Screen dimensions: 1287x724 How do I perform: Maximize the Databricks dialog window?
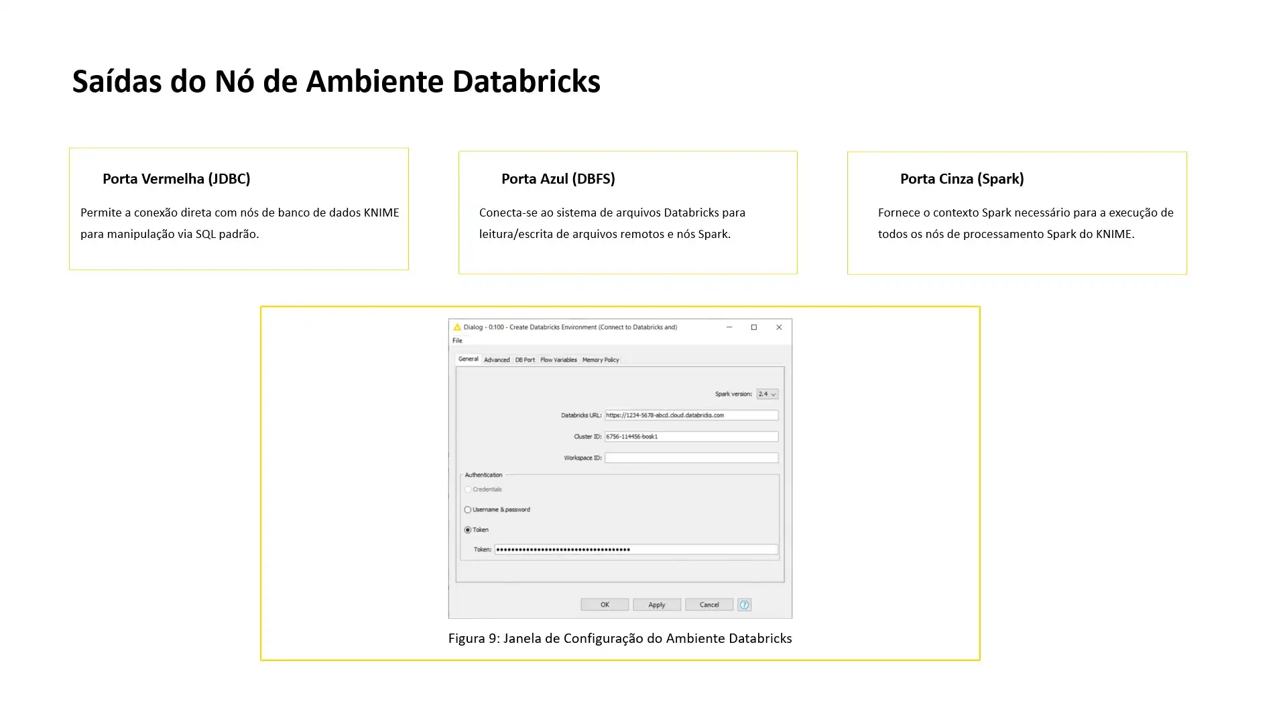click(x=754, y=327)
